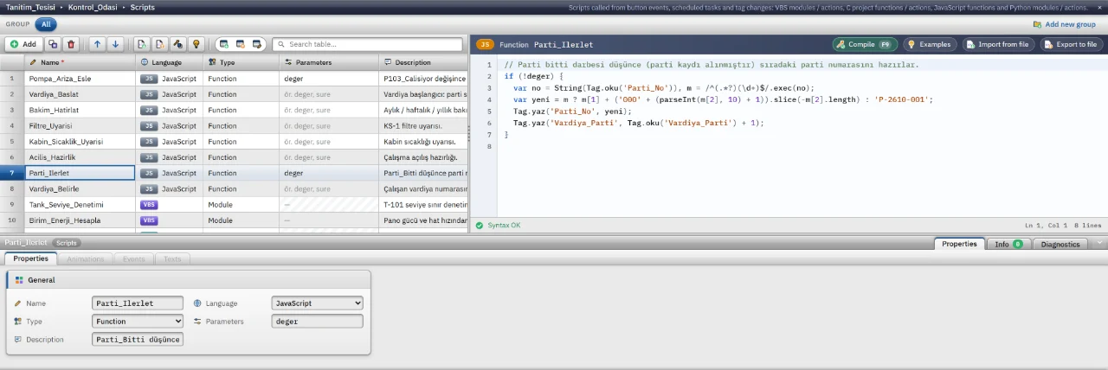The width and height of the screenshot is (1108, 370).
Task: Click the JS badge on Pompa_Ariza_Esle row
Action: (x=149, y=79)
